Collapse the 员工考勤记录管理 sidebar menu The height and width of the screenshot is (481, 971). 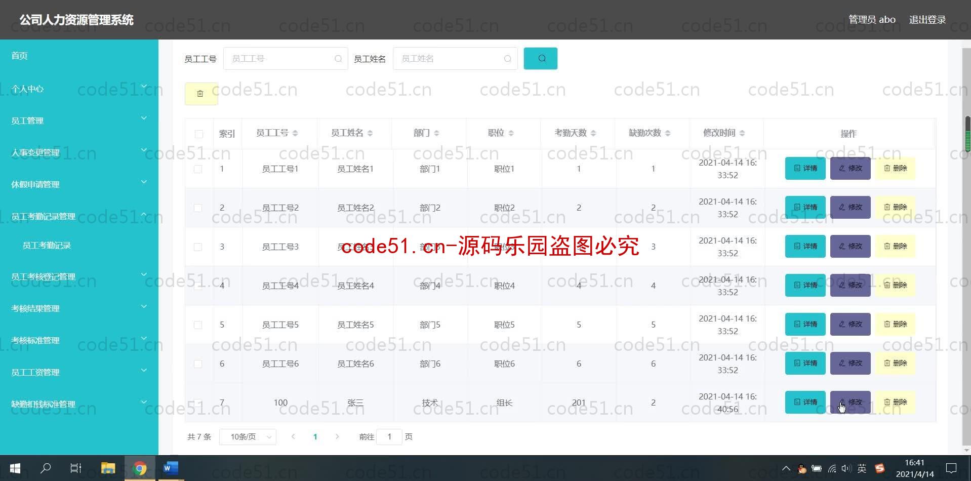click(x=79, y=216)
